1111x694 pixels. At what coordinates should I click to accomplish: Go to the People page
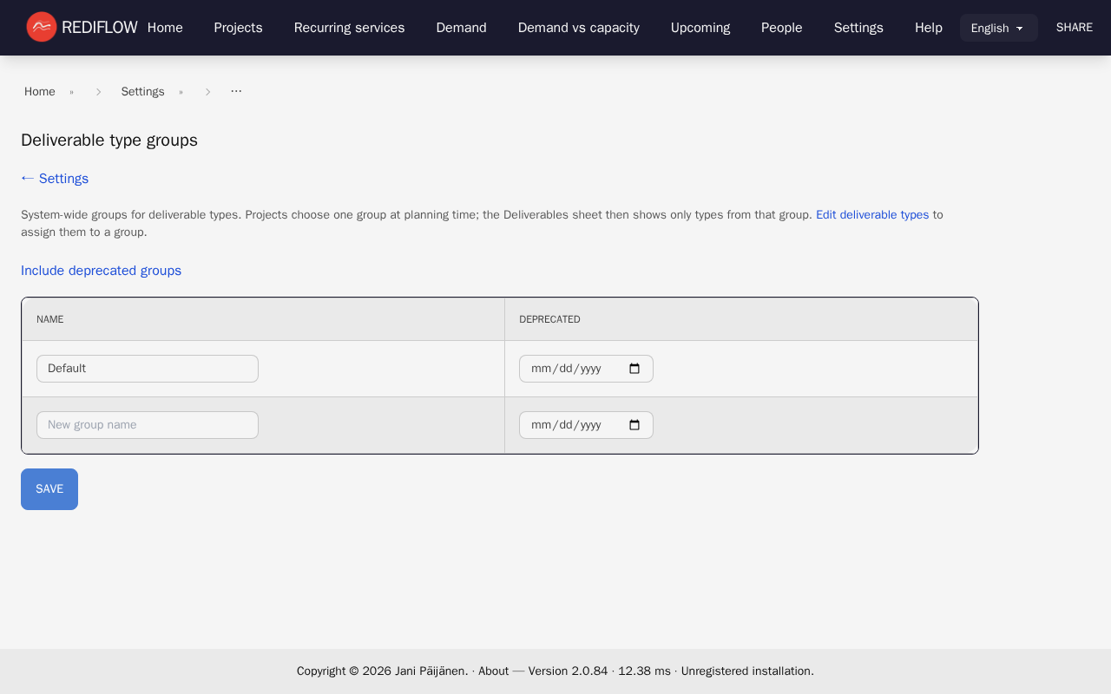coord(781,27)
